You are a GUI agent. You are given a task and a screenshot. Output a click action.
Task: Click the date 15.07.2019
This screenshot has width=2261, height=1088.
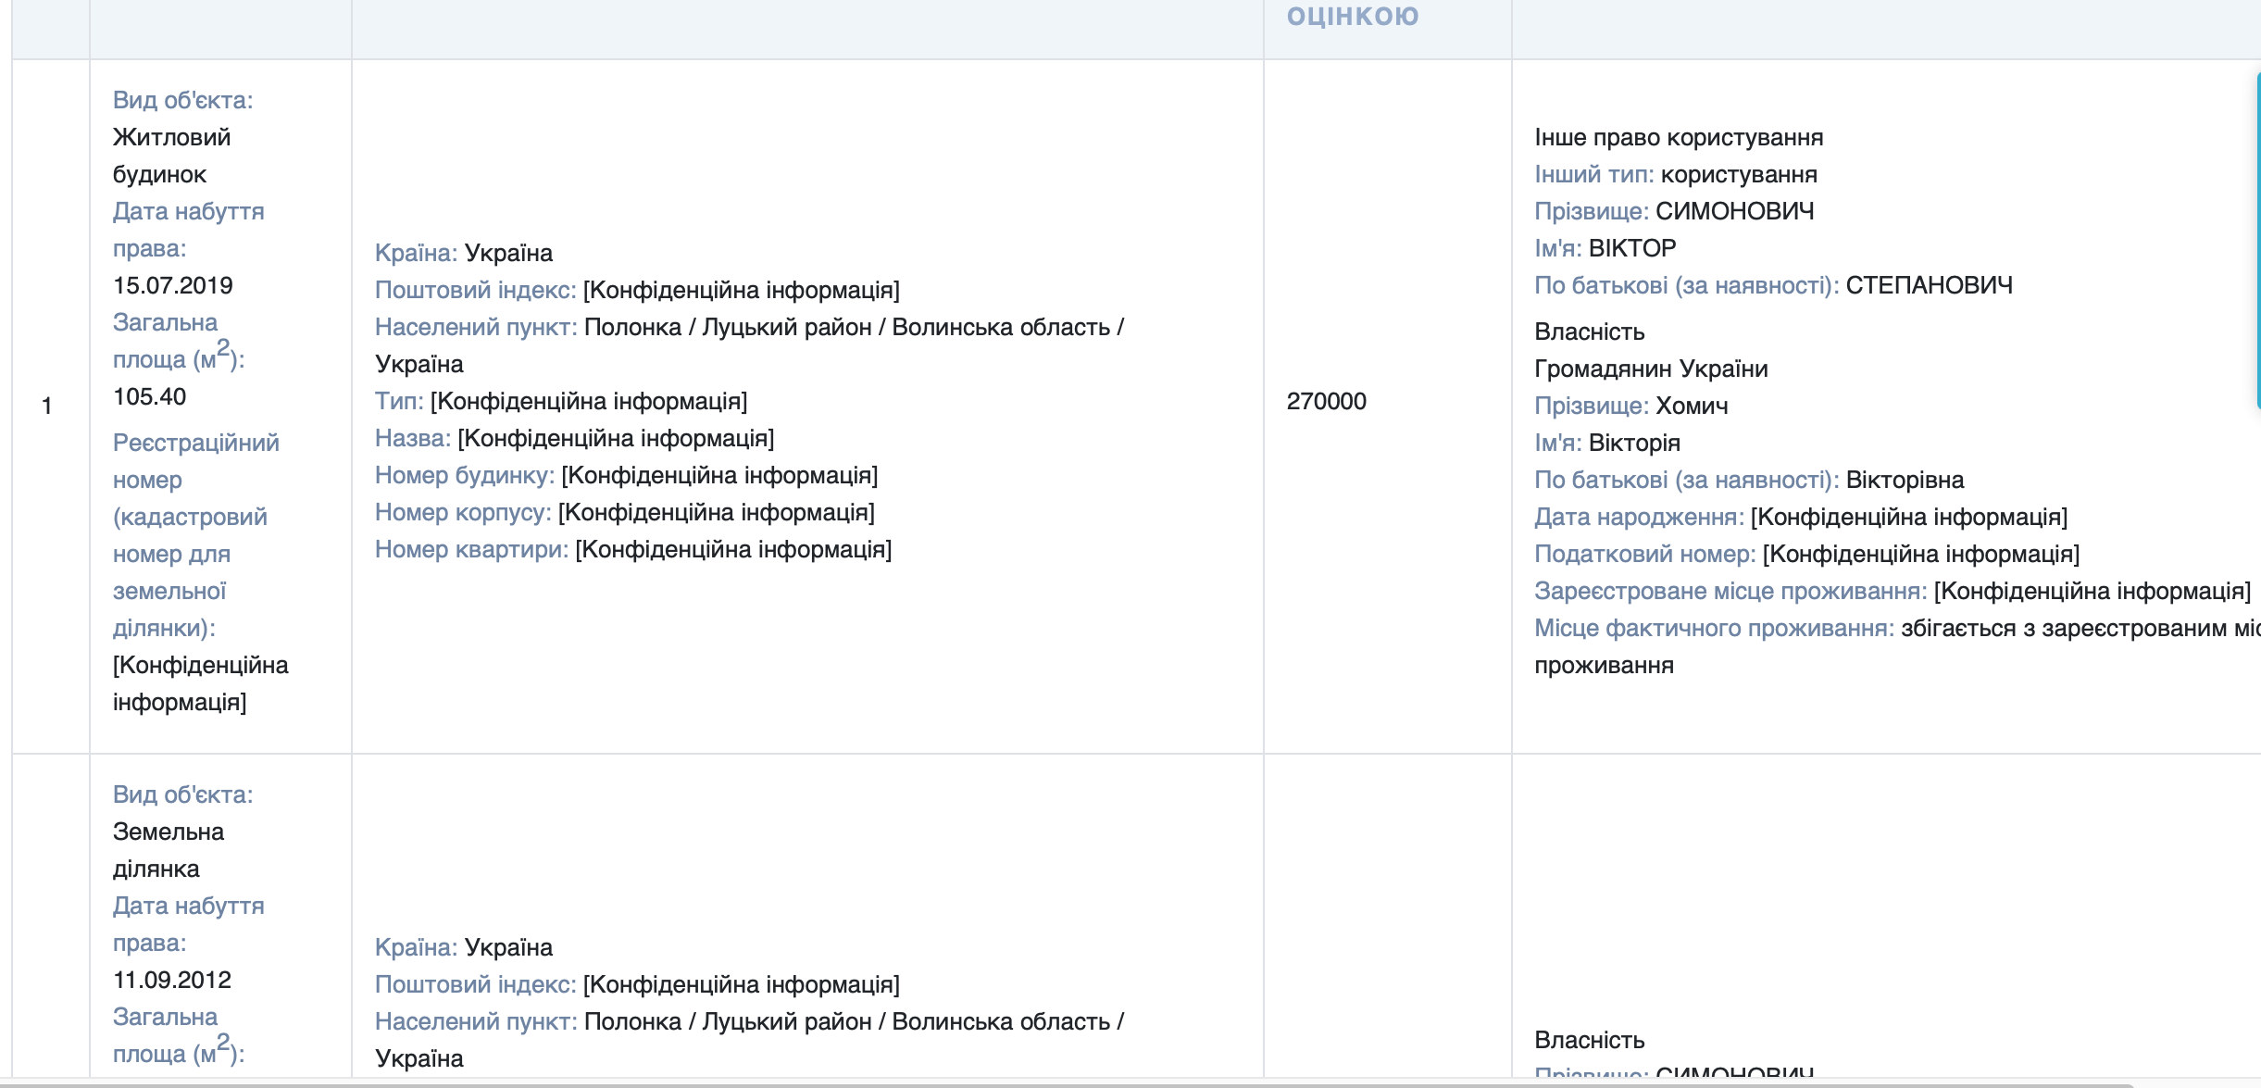pyautogui.click(x=172, y=285)
